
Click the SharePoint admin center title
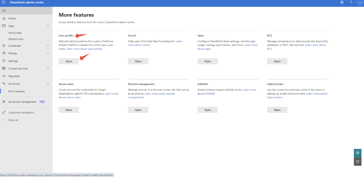pyautogui.click(x=27, y=3)
